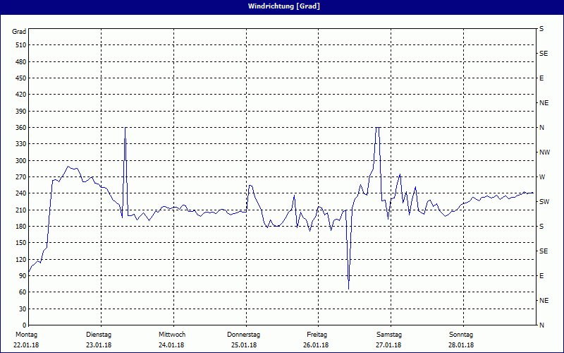The width and height of the screenshot is (564, 353).
Task: Click the 0 value on left axis
Action: click(24, 325)
